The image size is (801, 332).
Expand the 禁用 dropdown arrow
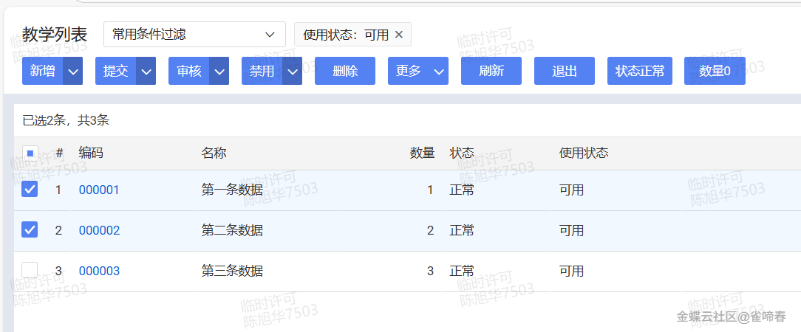point(292,71)
